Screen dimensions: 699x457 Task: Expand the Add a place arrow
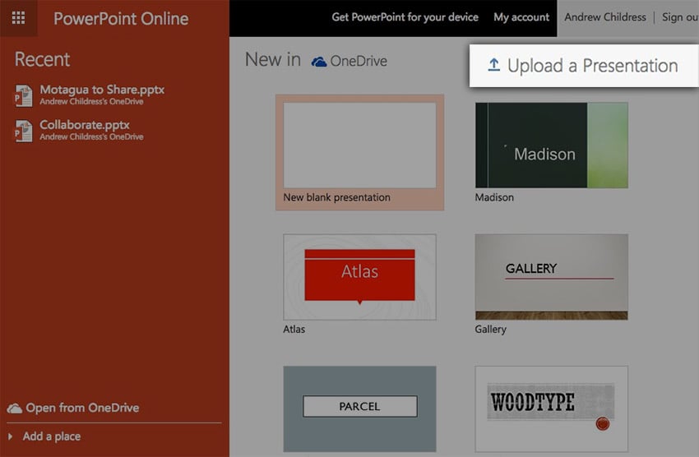(11, 436)
